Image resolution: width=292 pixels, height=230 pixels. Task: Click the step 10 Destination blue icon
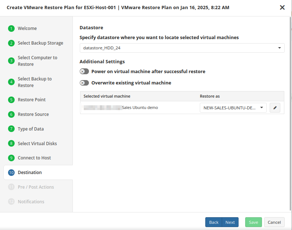(x=11, y=173)
